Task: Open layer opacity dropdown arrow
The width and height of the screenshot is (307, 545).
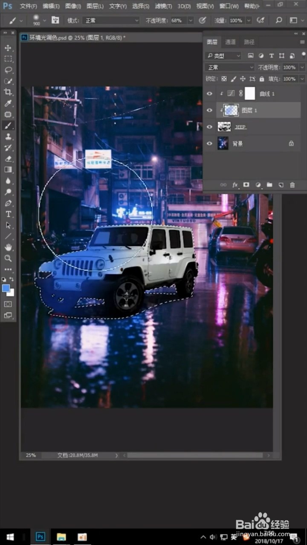Action: (x=302, y=67)
